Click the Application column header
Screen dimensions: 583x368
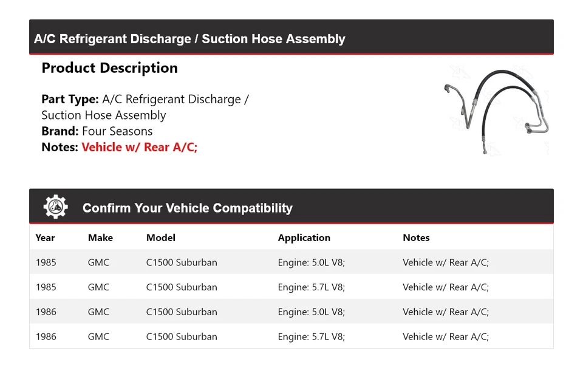coord(304,238)
